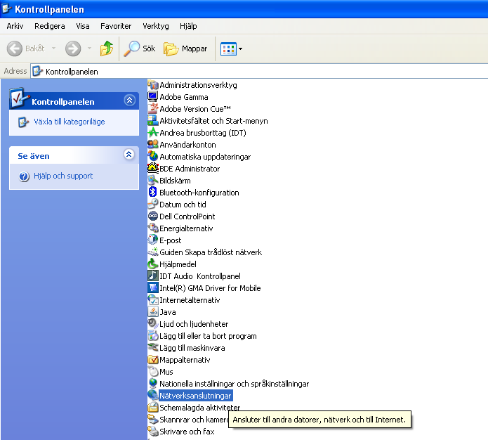The image size is (488, 440).
Task: Open the Redigera menu
Action: pyautogui.click(x=50, y=26)
